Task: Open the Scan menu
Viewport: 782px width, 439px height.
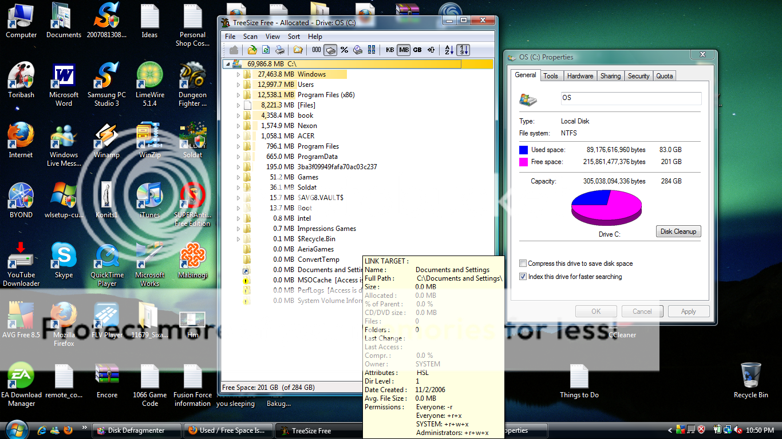Action: tap(250, 37)
